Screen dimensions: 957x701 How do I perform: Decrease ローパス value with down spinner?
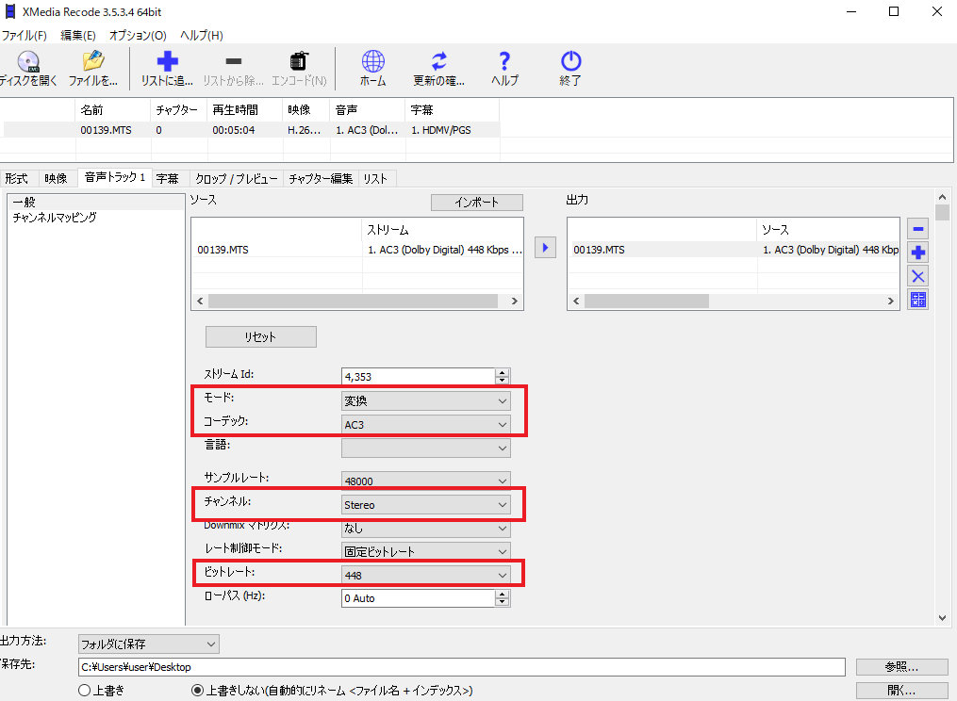pos(503,603)
